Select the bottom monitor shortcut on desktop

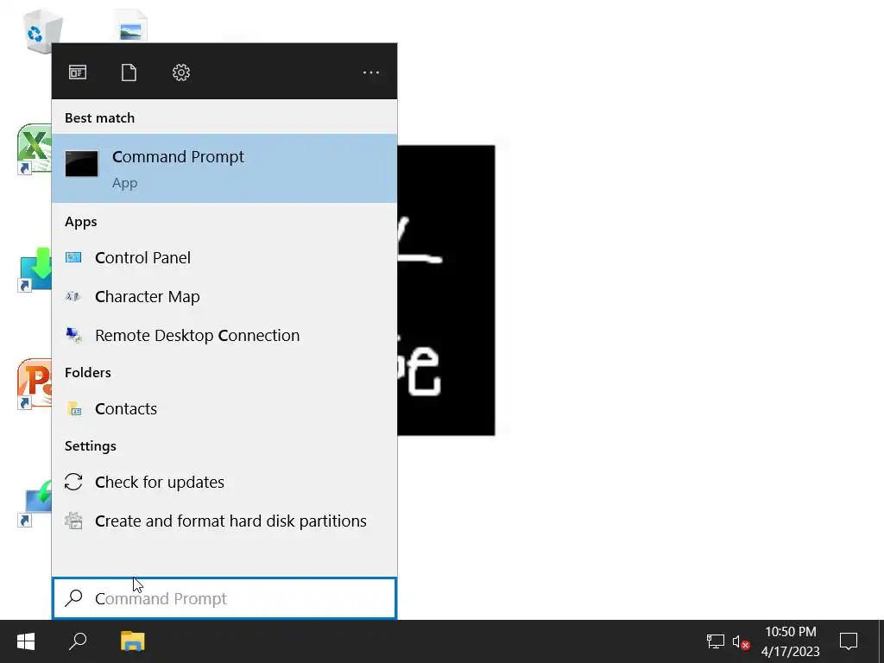[35, 503]
